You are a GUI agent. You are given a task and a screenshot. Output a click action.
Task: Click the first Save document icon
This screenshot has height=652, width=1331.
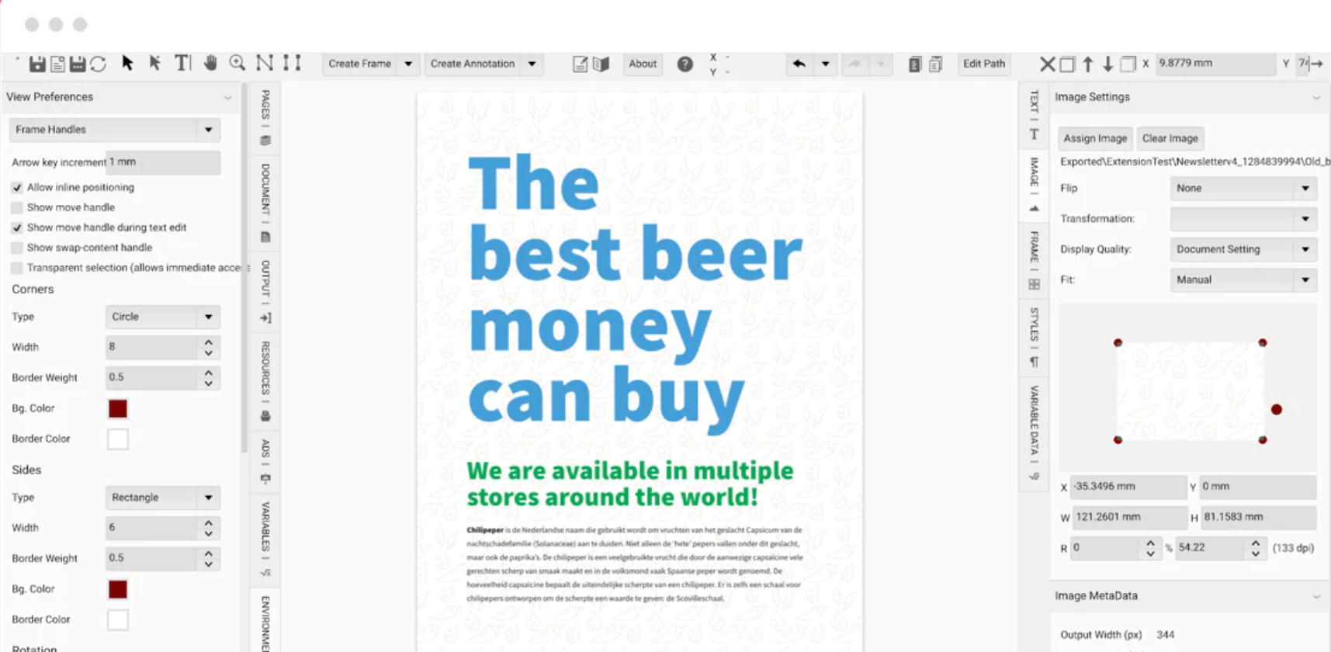tap(36, 64)
